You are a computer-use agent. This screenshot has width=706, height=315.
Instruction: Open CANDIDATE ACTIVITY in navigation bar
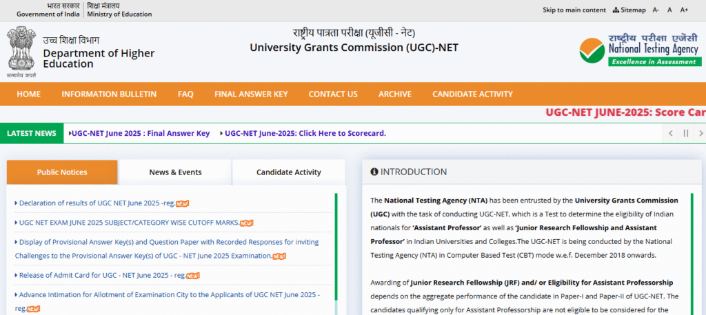click(472, 94)
